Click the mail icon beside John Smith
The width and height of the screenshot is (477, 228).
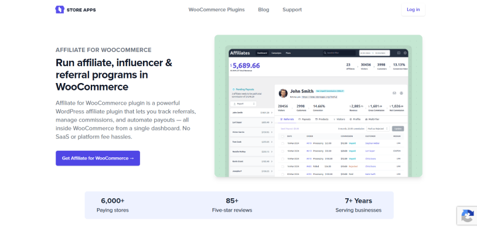(x=394, y=93)
